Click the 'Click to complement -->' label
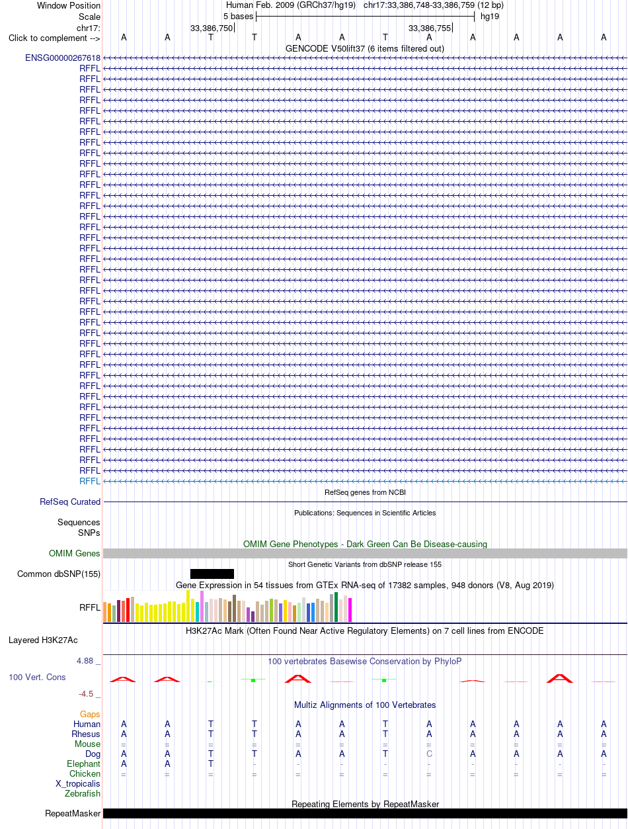The height and width of the screenshot is (829, 628). pos(54,38)
